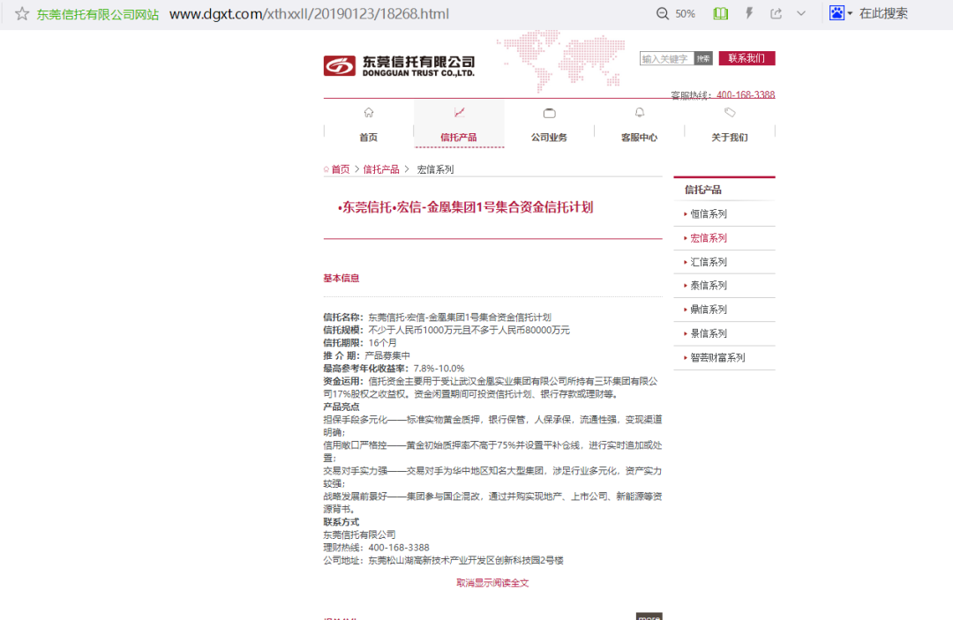Click the 产品亮点 subheading

tap(341, 407)
